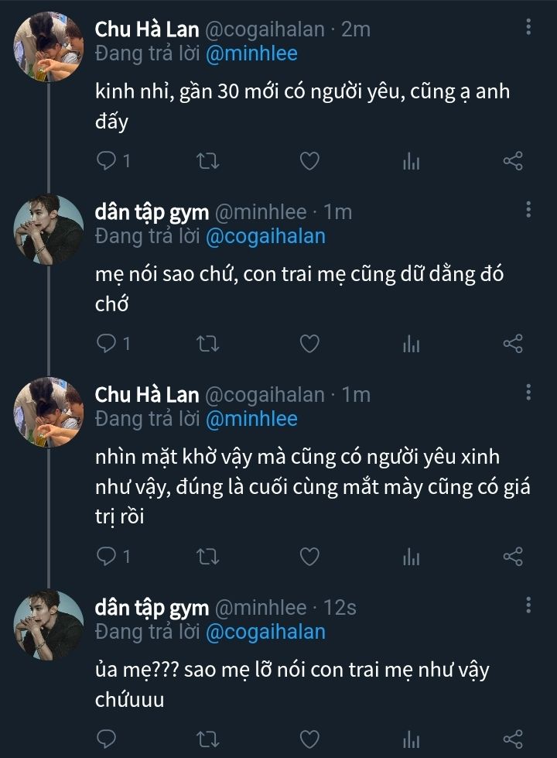
Task: Reply to the 'nhìn mặt khờ vậy' tweet
Action: click(106, 556)
